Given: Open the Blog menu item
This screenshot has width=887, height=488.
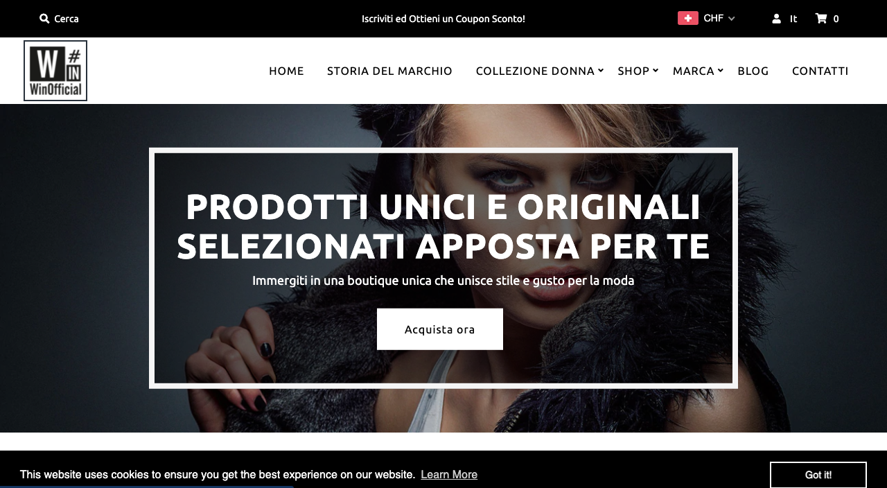Looking at the screenshot, I should [x=753, y=71].
